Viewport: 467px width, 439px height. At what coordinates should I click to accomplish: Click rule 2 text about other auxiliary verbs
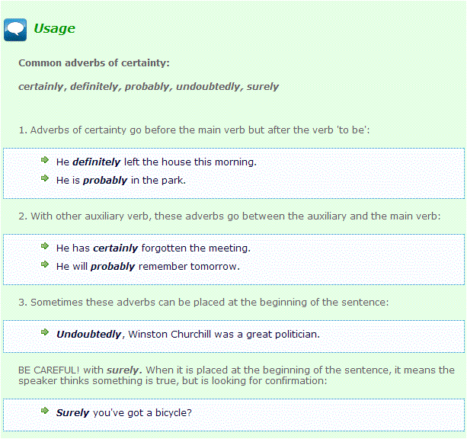click(x=229, y=216)
